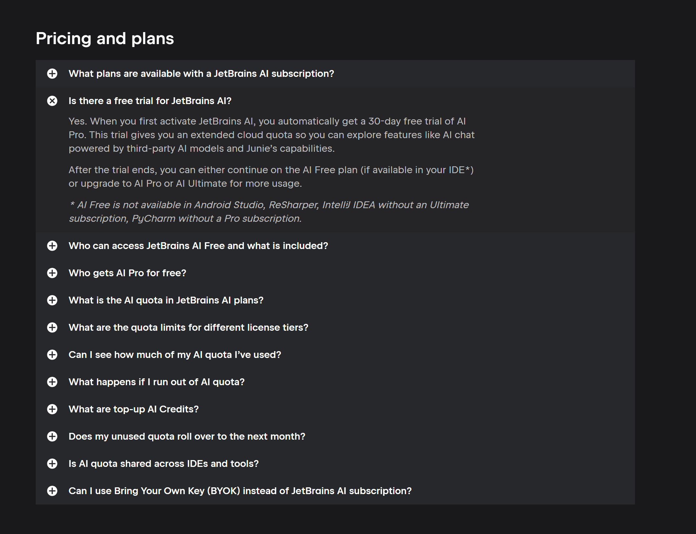The image size is (696, 534).
Task: Click plus icon for top-up AI Credits
Action: (x=52, y=409)
